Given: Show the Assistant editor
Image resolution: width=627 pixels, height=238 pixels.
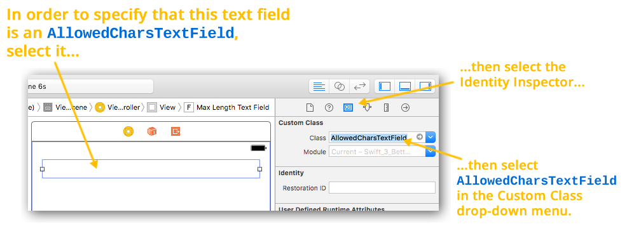Looking at the screenshot, I should click(339, 86).
